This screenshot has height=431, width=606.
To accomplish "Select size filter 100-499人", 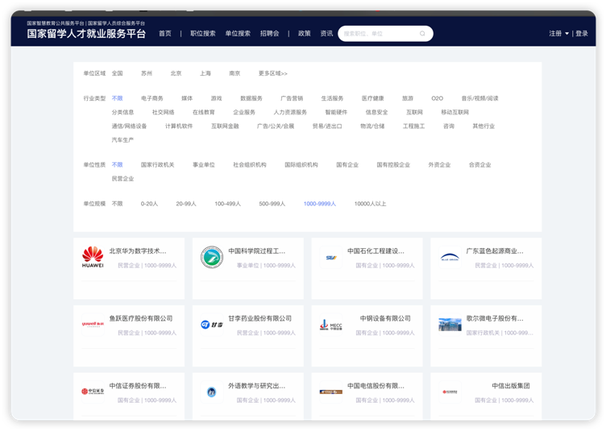I will (227, 204).
